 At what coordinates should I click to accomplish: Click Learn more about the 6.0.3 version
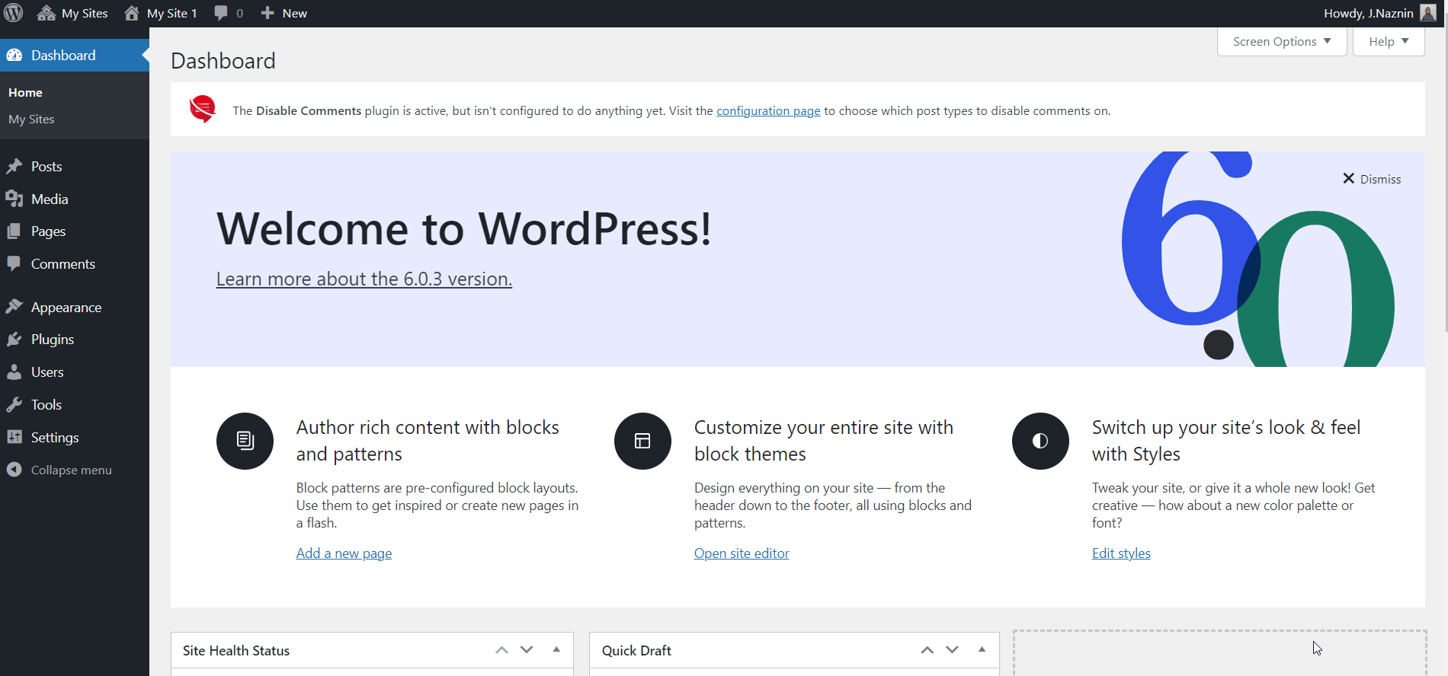point(364,279)
